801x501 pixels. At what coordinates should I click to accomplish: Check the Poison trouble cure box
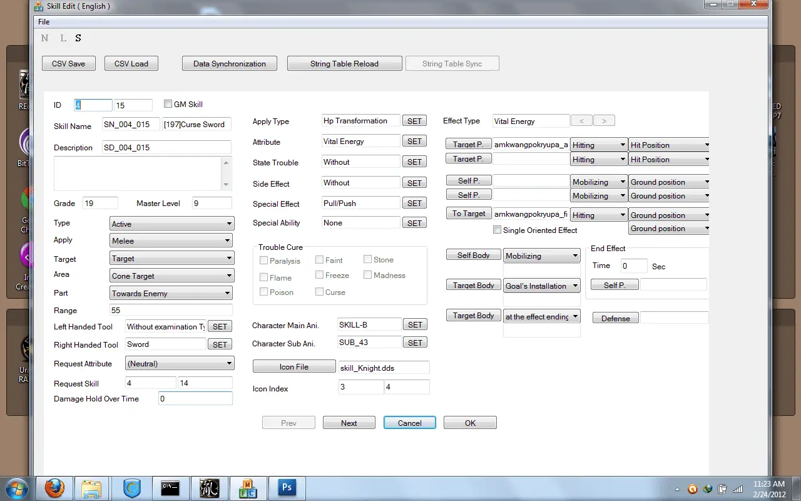(x=264, y=292)
